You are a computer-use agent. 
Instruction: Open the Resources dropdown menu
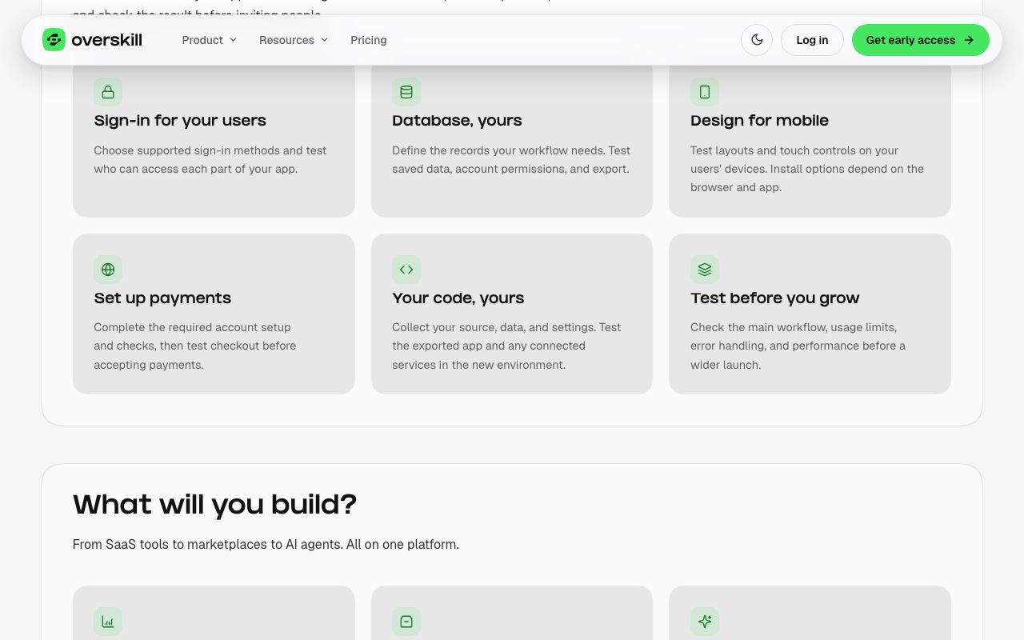point(294,40)
